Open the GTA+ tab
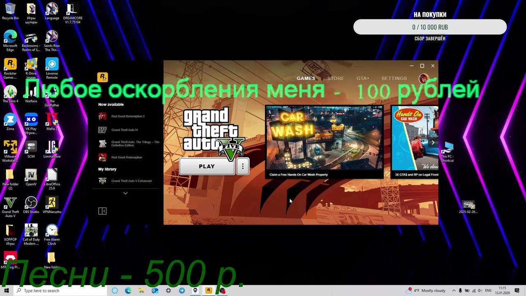Viewport: 526px width, 296px height. pos(363,78)
